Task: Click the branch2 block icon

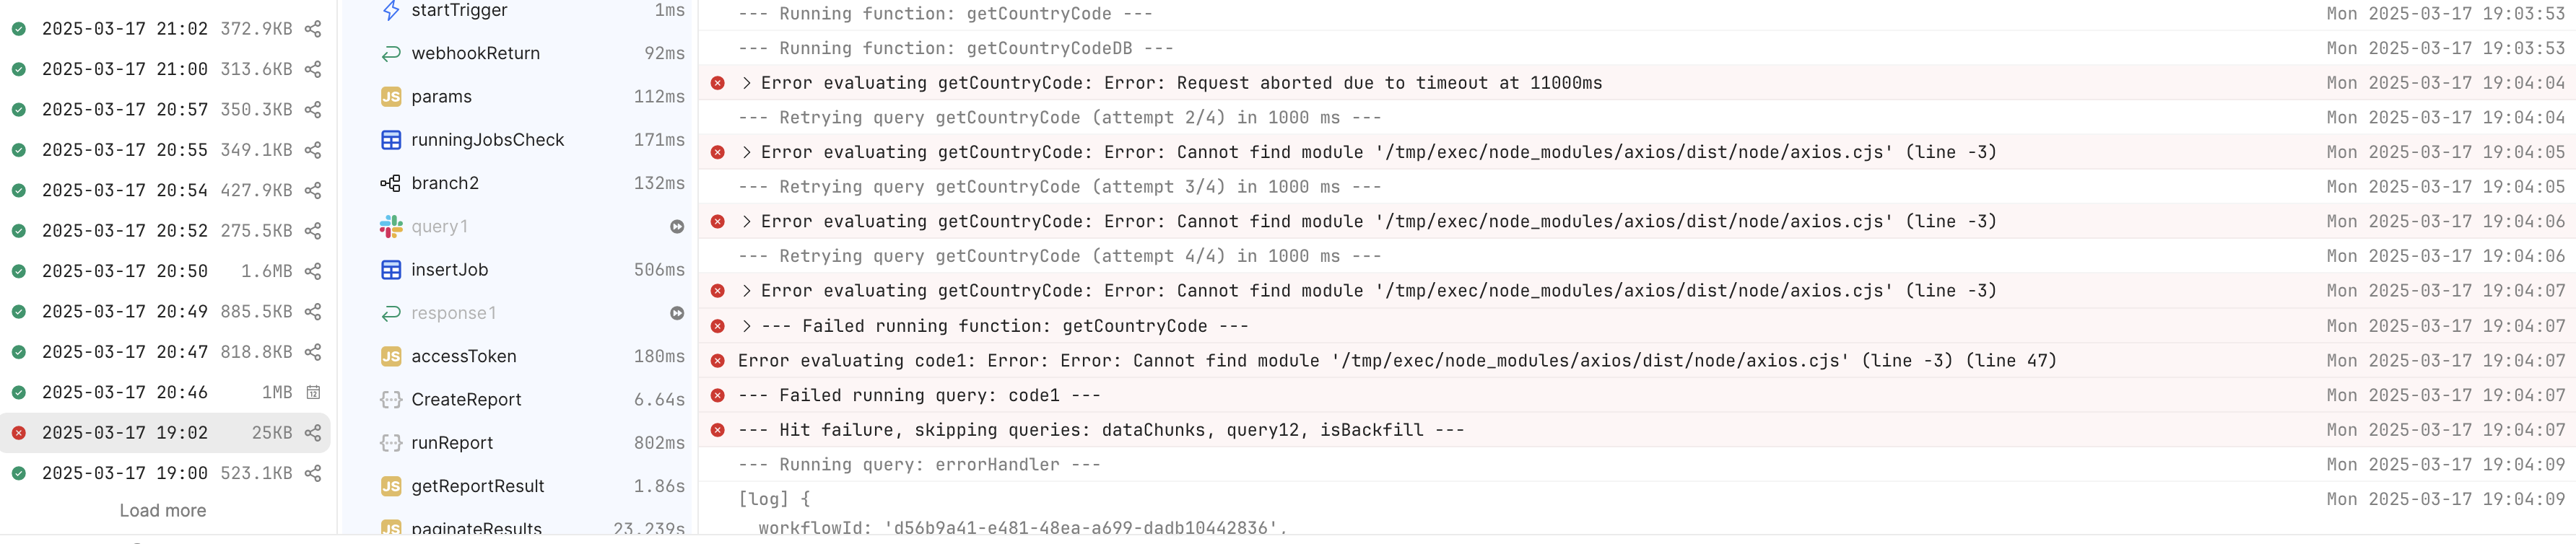Action: (x=391, y=183)
